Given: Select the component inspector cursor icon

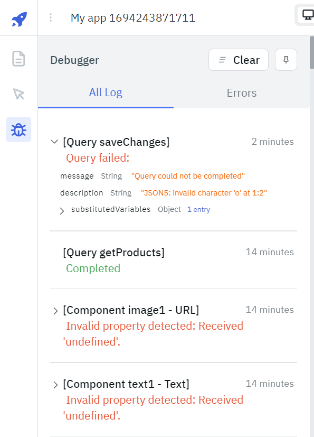Looking at the screenshot, I should tap(18, 94).
